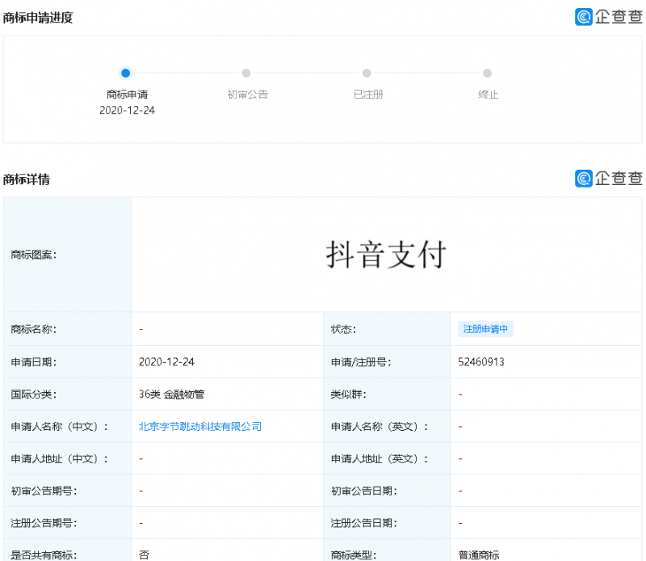
Task: Click the 申请人地址（中文） field label
Action: point(60,458)
